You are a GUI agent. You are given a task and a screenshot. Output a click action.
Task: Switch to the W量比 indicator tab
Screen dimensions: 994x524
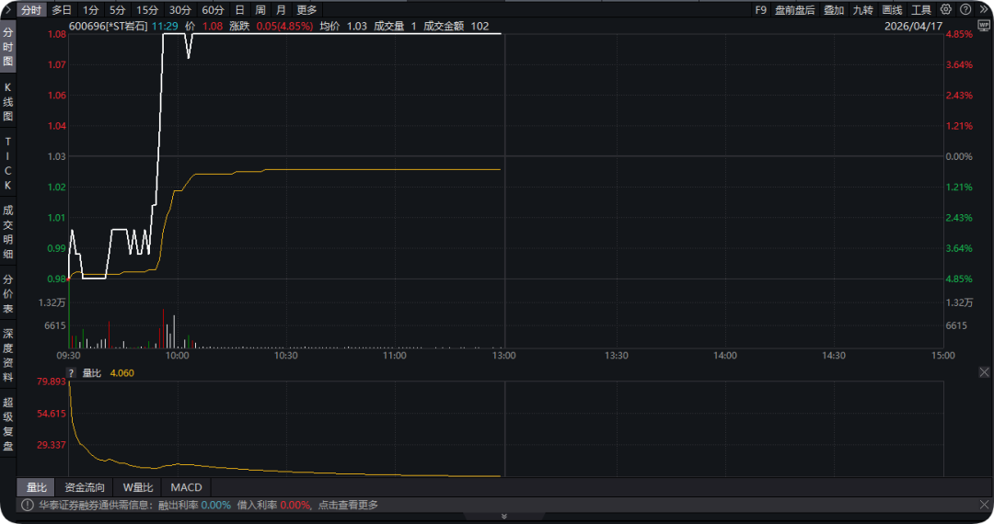137,486
